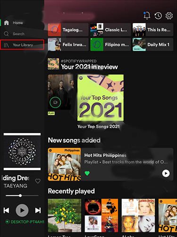Open the Tagalog shortcut tile
The width and height of the screenshot is (177, 237).
68,29
